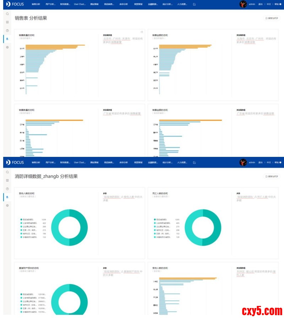Click the edit icon after 人力资源 in the 消防详细数据 page nav bar
Viewport: 284px width, 318px height.
click(194, 163)
